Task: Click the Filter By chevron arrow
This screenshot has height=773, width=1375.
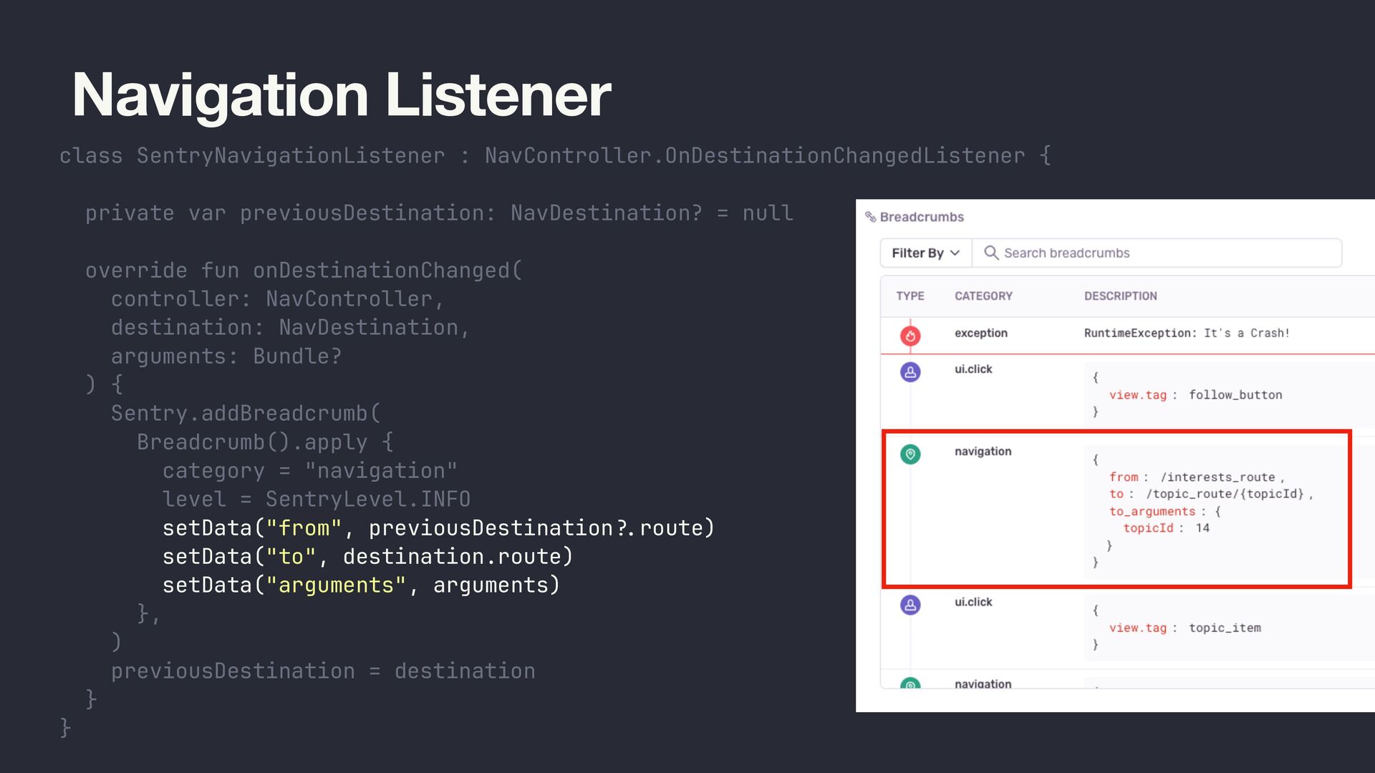Action: [955, 253]
